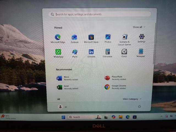
Task: Click the Start menu search field
Action: [x=100, y=14]
